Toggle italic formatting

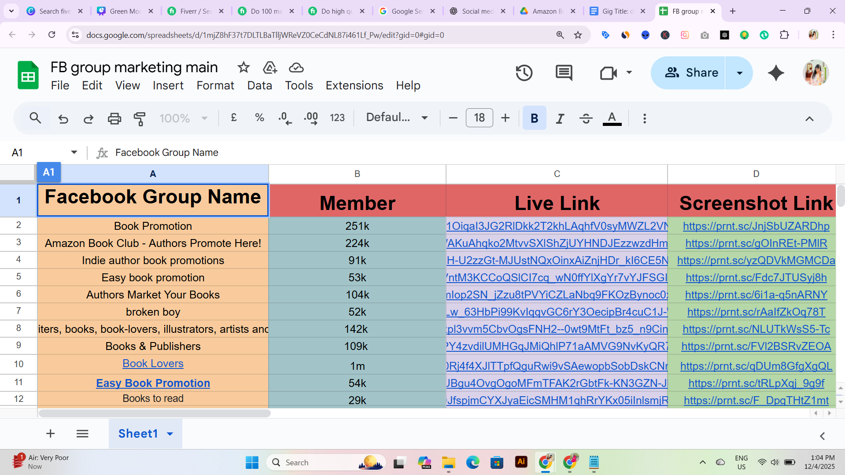pyautogui.click(x=560, y=118)
